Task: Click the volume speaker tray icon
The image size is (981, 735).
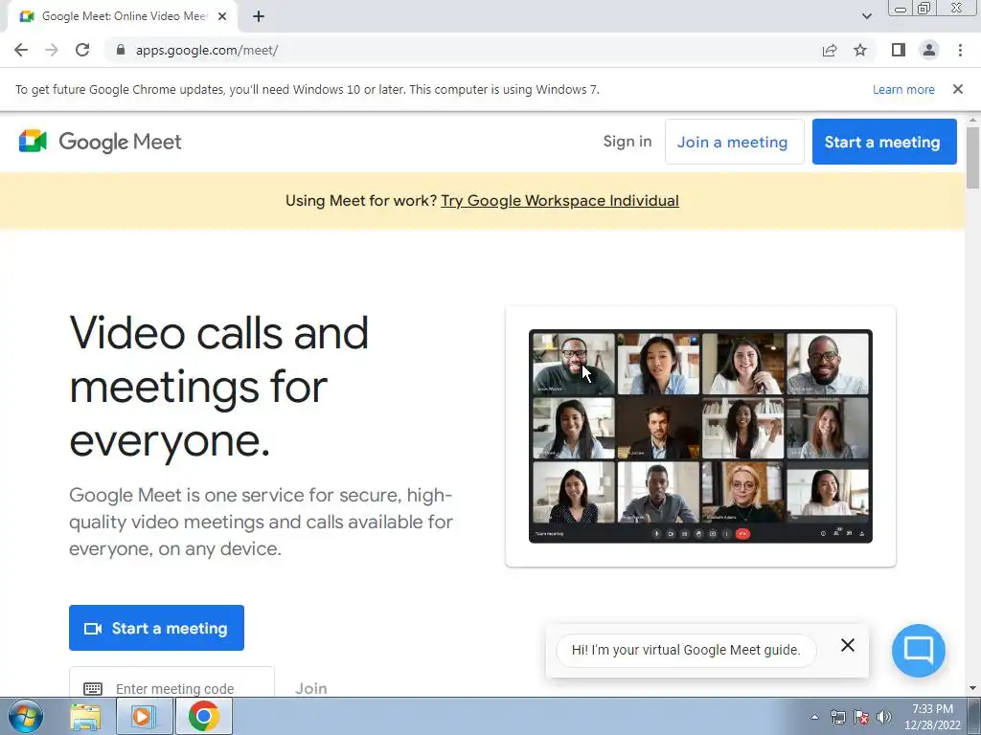Action: tap(884, 717)
